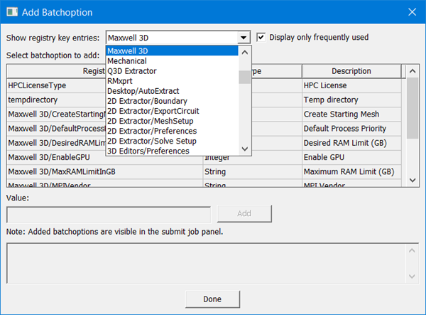The image size is (426, 315).
Task: Click the Add Batchoption title bar app icon
Action: click(x=12, y=12)
